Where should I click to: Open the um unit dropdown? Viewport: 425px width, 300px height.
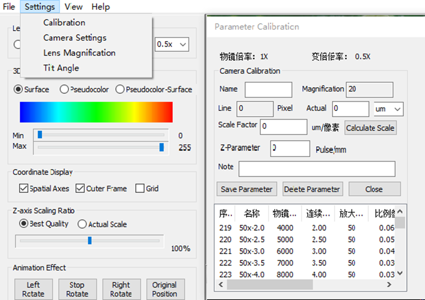(388, 109)
